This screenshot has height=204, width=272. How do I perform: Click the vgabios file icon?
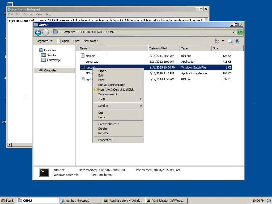[x=83, y=79]
